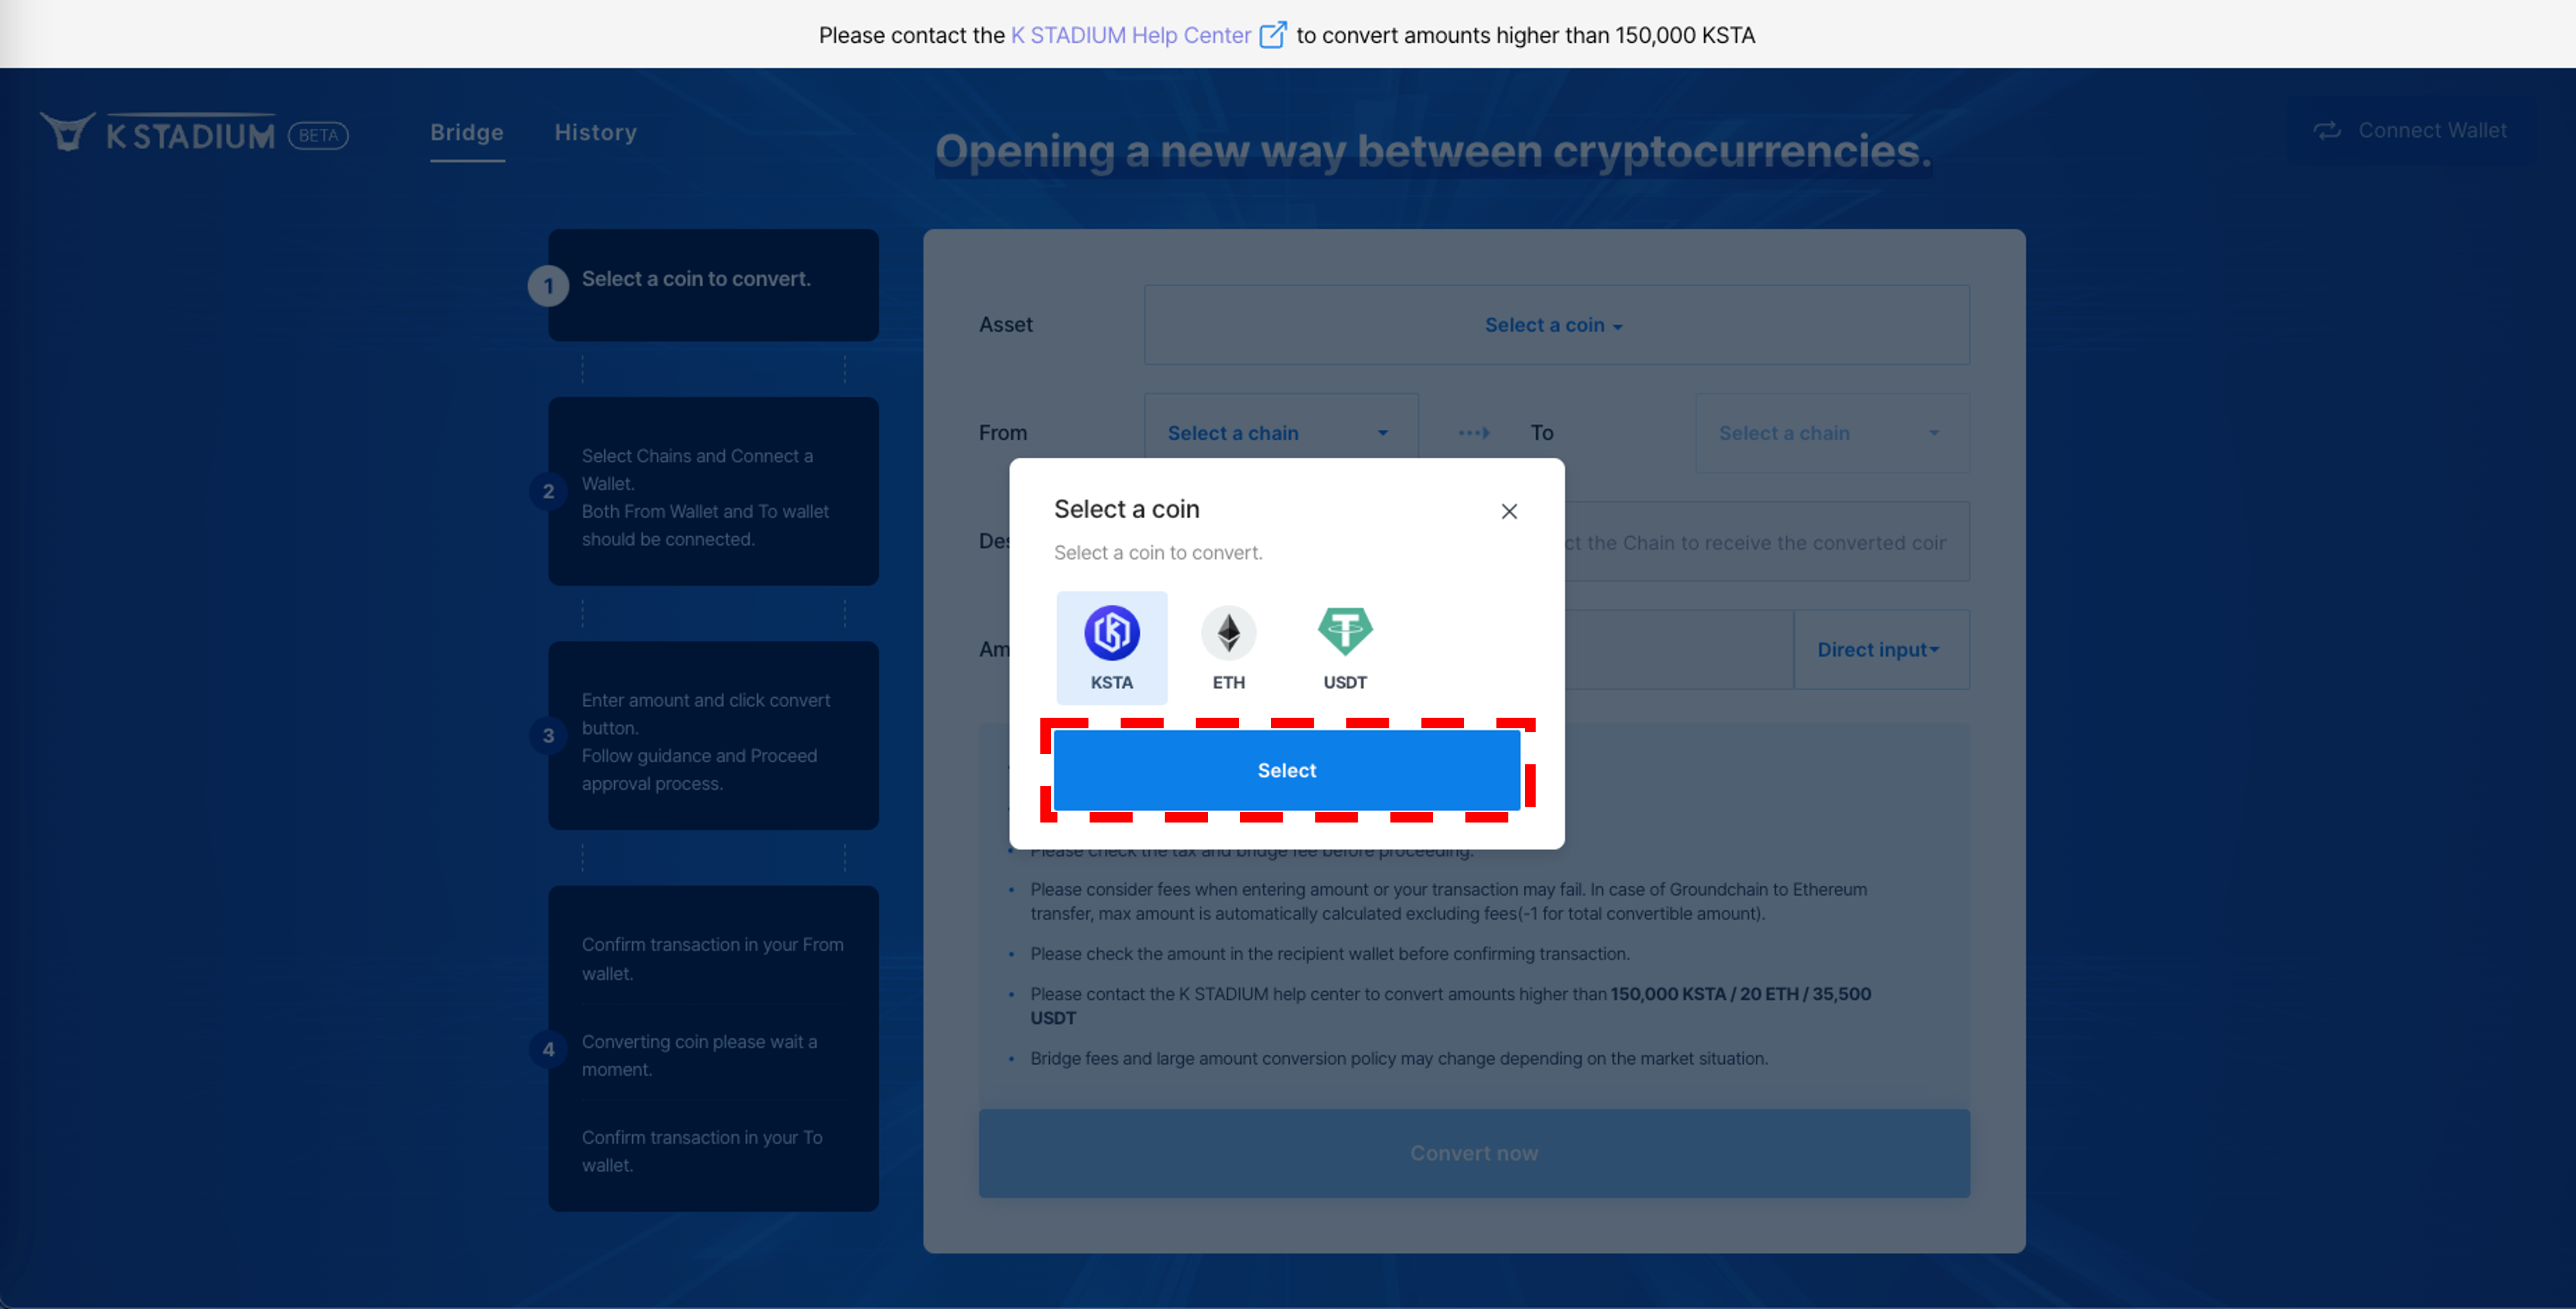Choose the KSTA coin icon
The height and width of the screenshot is (1309, 2576).
tap(1111, 633)
